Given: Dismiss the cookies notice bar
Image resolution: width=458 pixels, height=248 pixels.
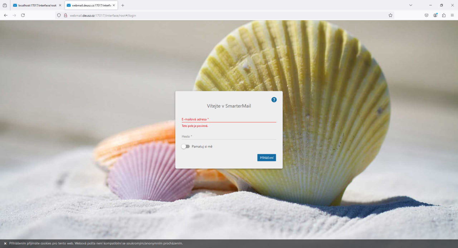Looking at the screenshot, I should tap(5, 243).
